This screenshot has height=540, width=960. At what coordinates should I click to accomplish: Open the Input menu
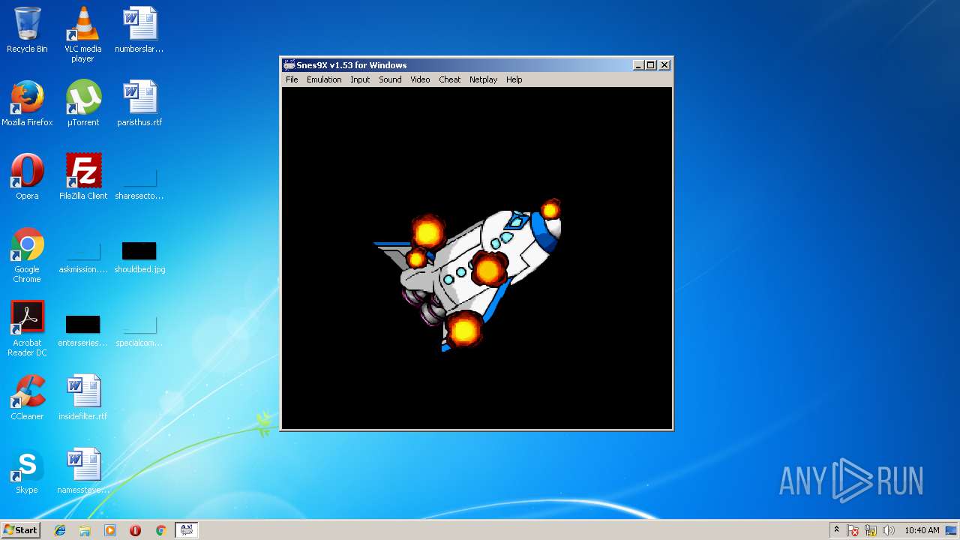tap(360, 79)
